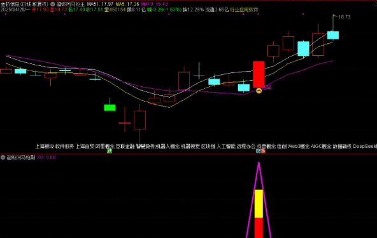Open the 人工智能 concept tag
Screen dimensions: 377x238
226,146
